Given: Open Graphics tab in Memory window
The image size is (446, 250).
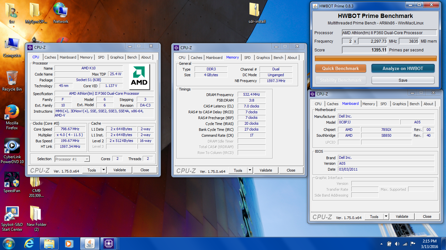Looking at the screenshot, I should [263, 58].
